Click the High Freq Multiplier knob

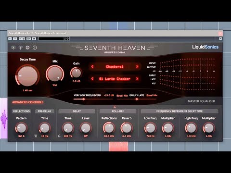(x=209, y=128)
